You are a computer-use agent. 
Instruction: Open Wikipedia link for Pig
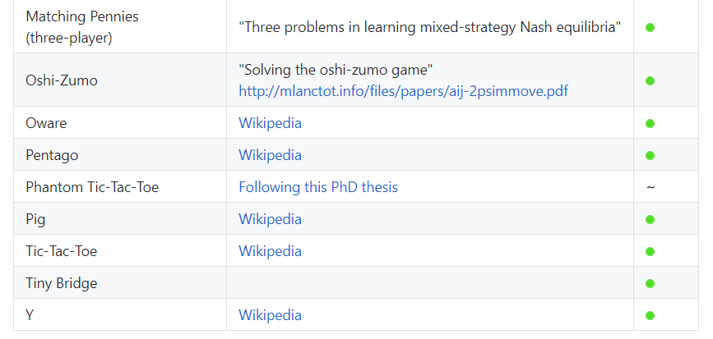click(270, 219)
